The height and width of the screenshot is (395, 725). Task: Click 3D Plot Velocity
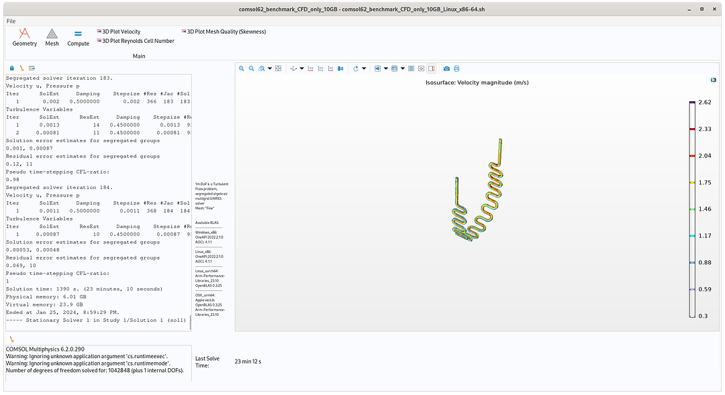pos(122,31)
